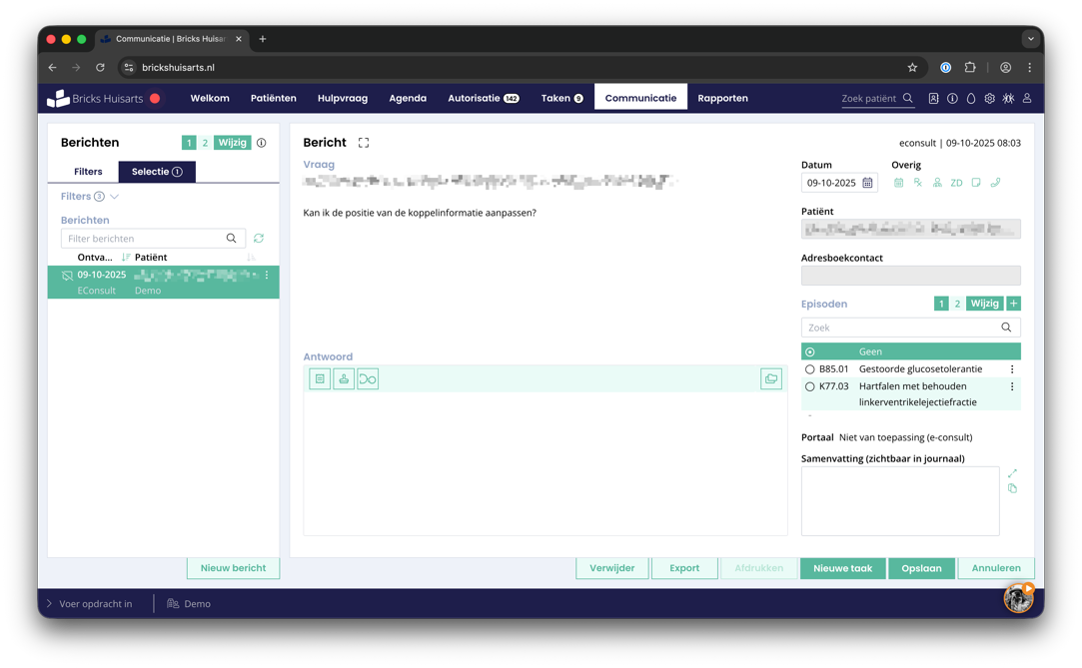Image resolution: width=1082 pixels, height=668 pixels.
Task: Click the Rx prescription icon under Overig
Action: pyautogui.click(x=917, y=183)
